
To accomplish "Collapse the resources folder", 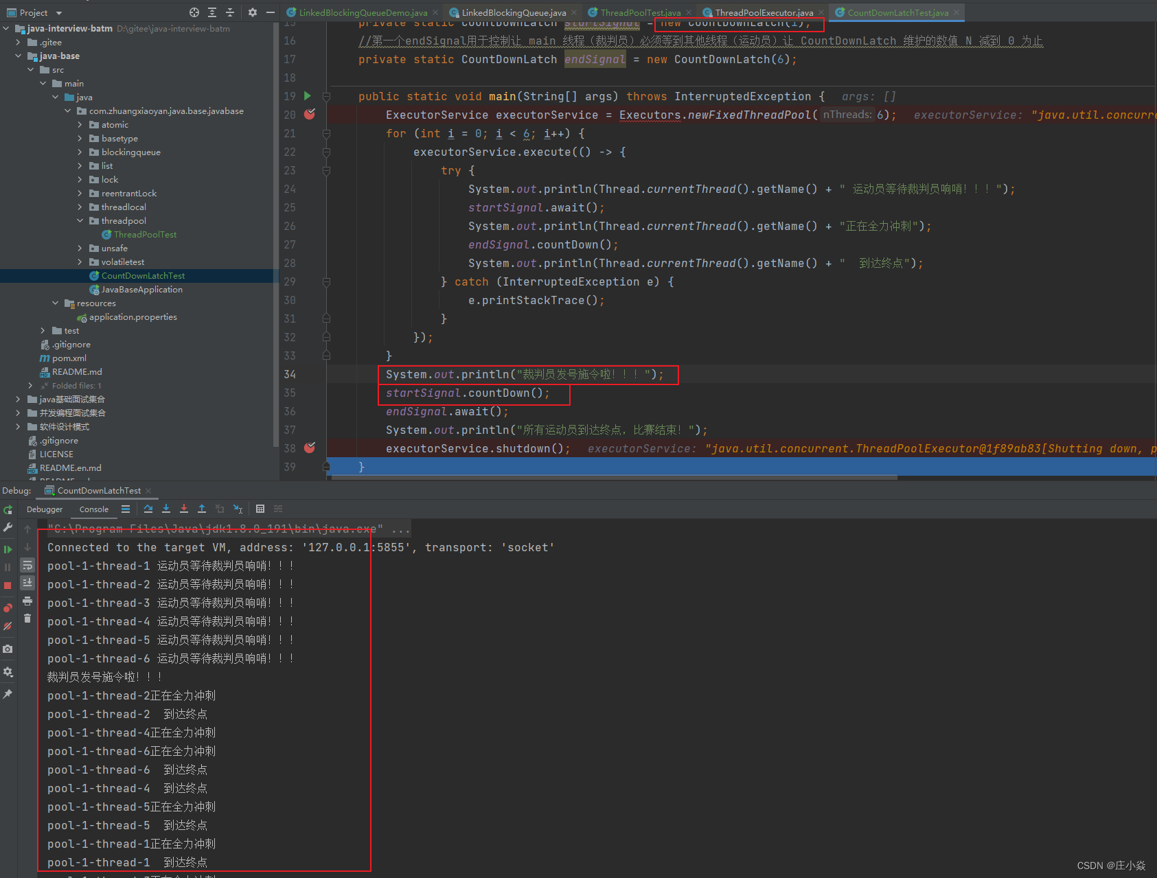I will (56, 303).
